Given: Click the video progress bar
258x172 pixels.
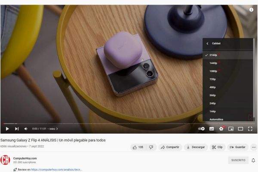Looking at the screenshot, I should (129, 123).
